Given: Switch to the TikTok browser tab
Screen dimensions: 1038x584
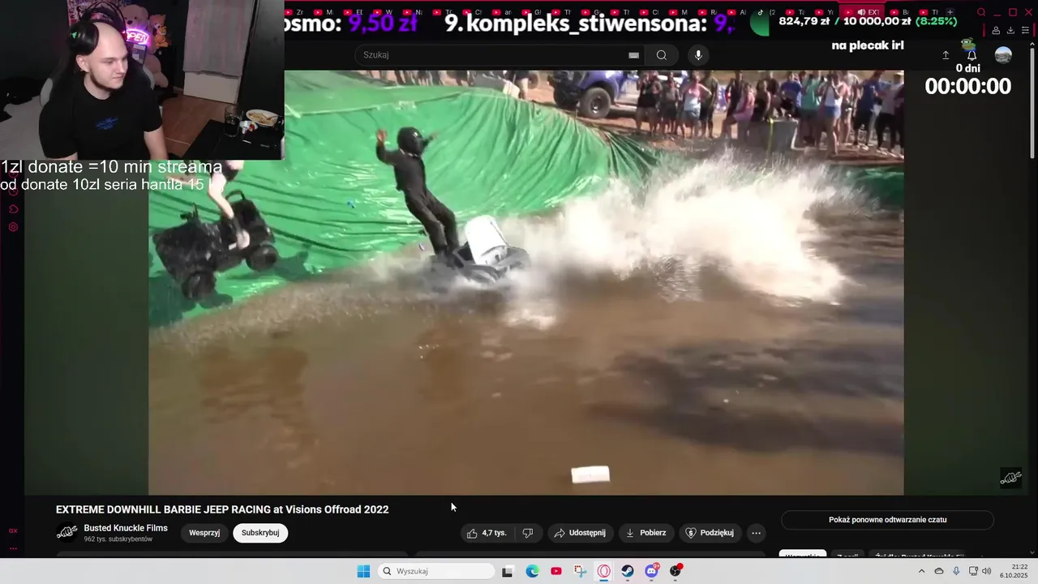Looking at the screenshot, I should pos(765,12).
